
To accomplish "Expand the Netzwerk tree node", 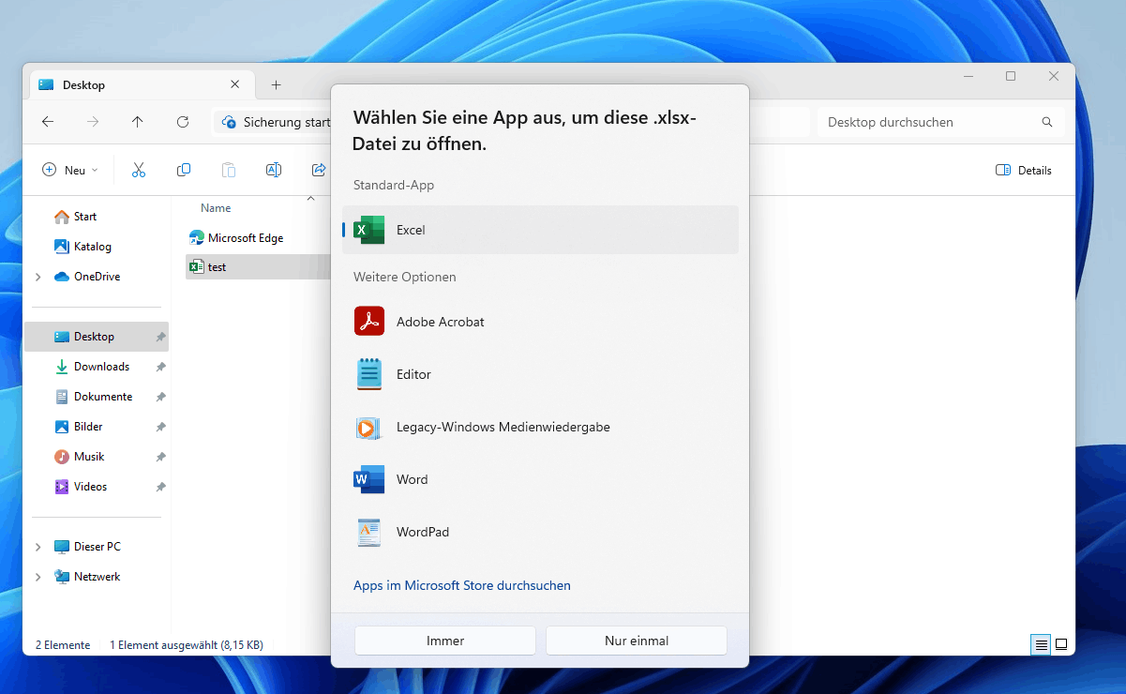I will 38,577.
